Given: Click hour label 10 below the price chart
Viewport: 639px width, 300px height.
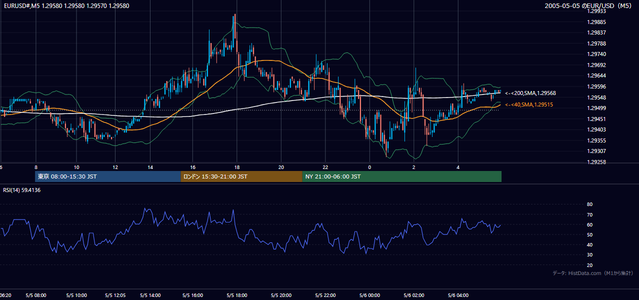Looking at the screenshot, I should pyautogui.click(x=76, y=167).
